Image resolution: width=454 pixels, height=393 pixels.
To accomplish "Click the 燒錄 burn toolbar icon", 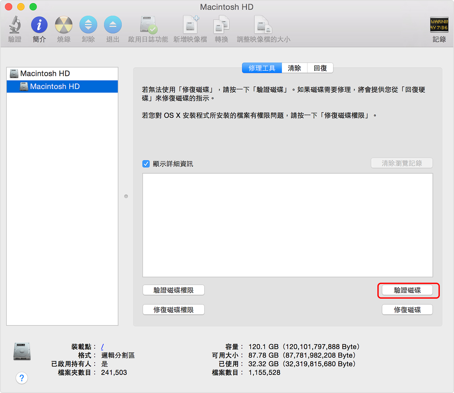I will click(64, 25).
